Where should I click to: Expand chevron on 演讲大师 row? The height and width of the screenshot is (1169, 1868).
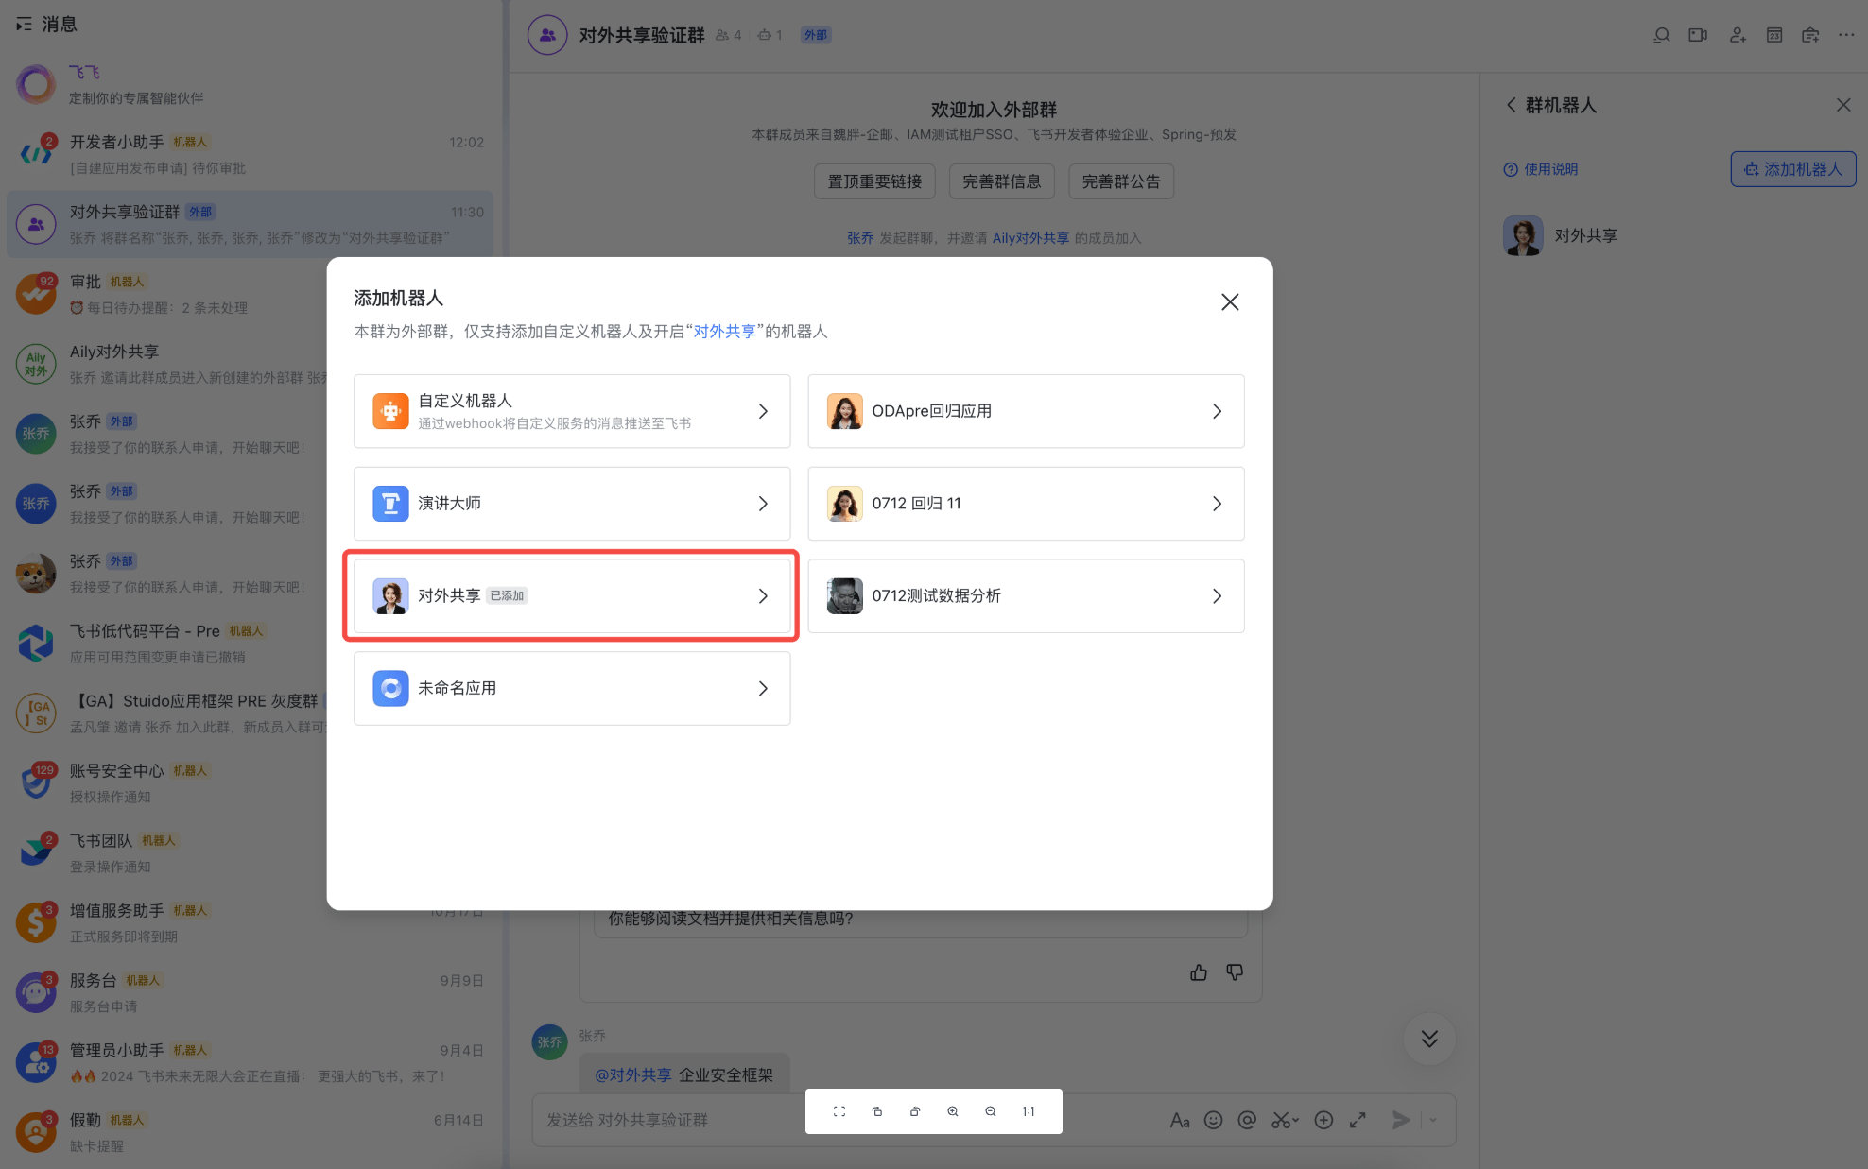(x=763, y=504)
